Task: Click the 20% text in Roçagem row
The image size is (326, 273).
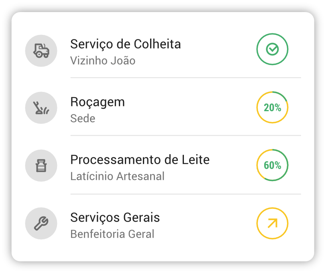Action: click(x=272, y=108)
